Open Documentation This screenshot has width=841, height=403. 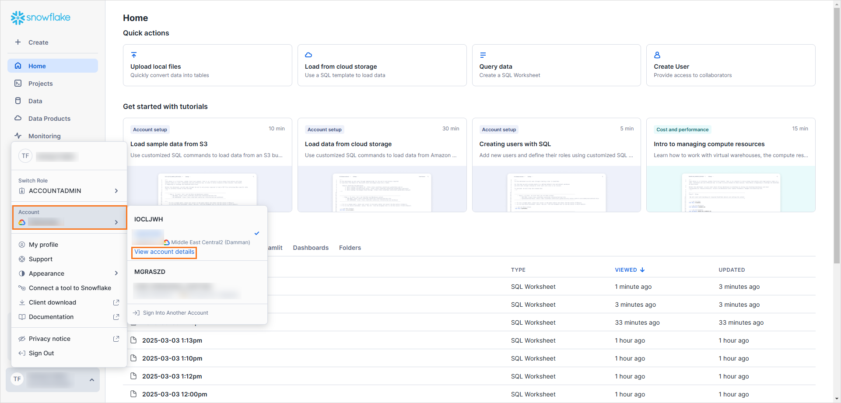(x=69, y=317)
